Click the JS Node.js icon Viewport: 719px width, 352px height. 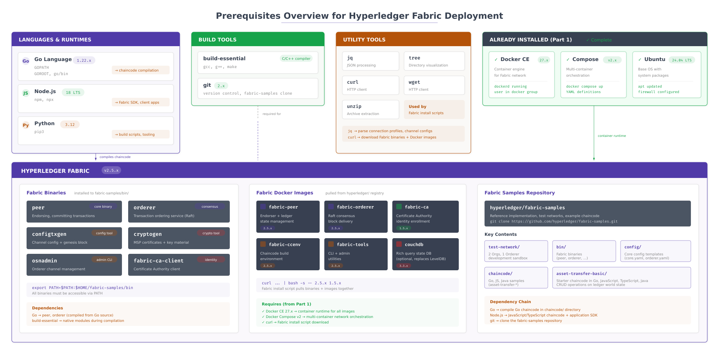25,93
